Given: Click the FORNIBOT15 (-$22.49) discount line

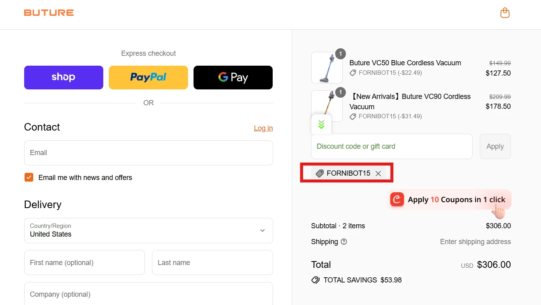Looking at the screenshot, I should 390,73.
